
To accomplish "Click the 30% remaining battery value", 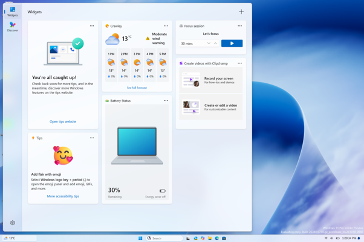I will pos(114,190).
